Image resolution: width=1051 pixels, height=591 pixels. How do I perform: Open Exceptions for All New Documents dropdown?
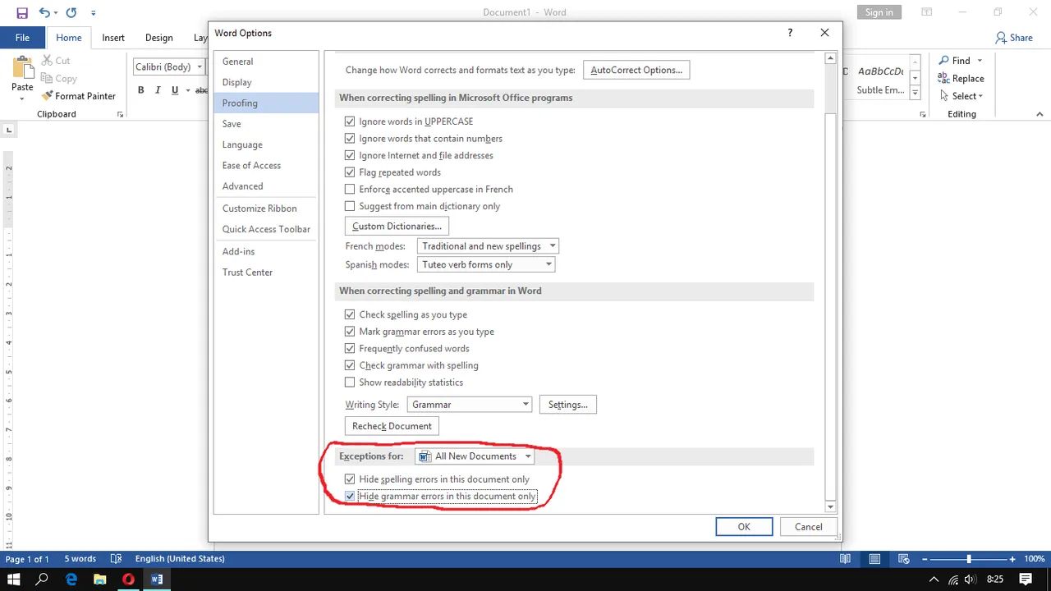click(x=475, y=456)
